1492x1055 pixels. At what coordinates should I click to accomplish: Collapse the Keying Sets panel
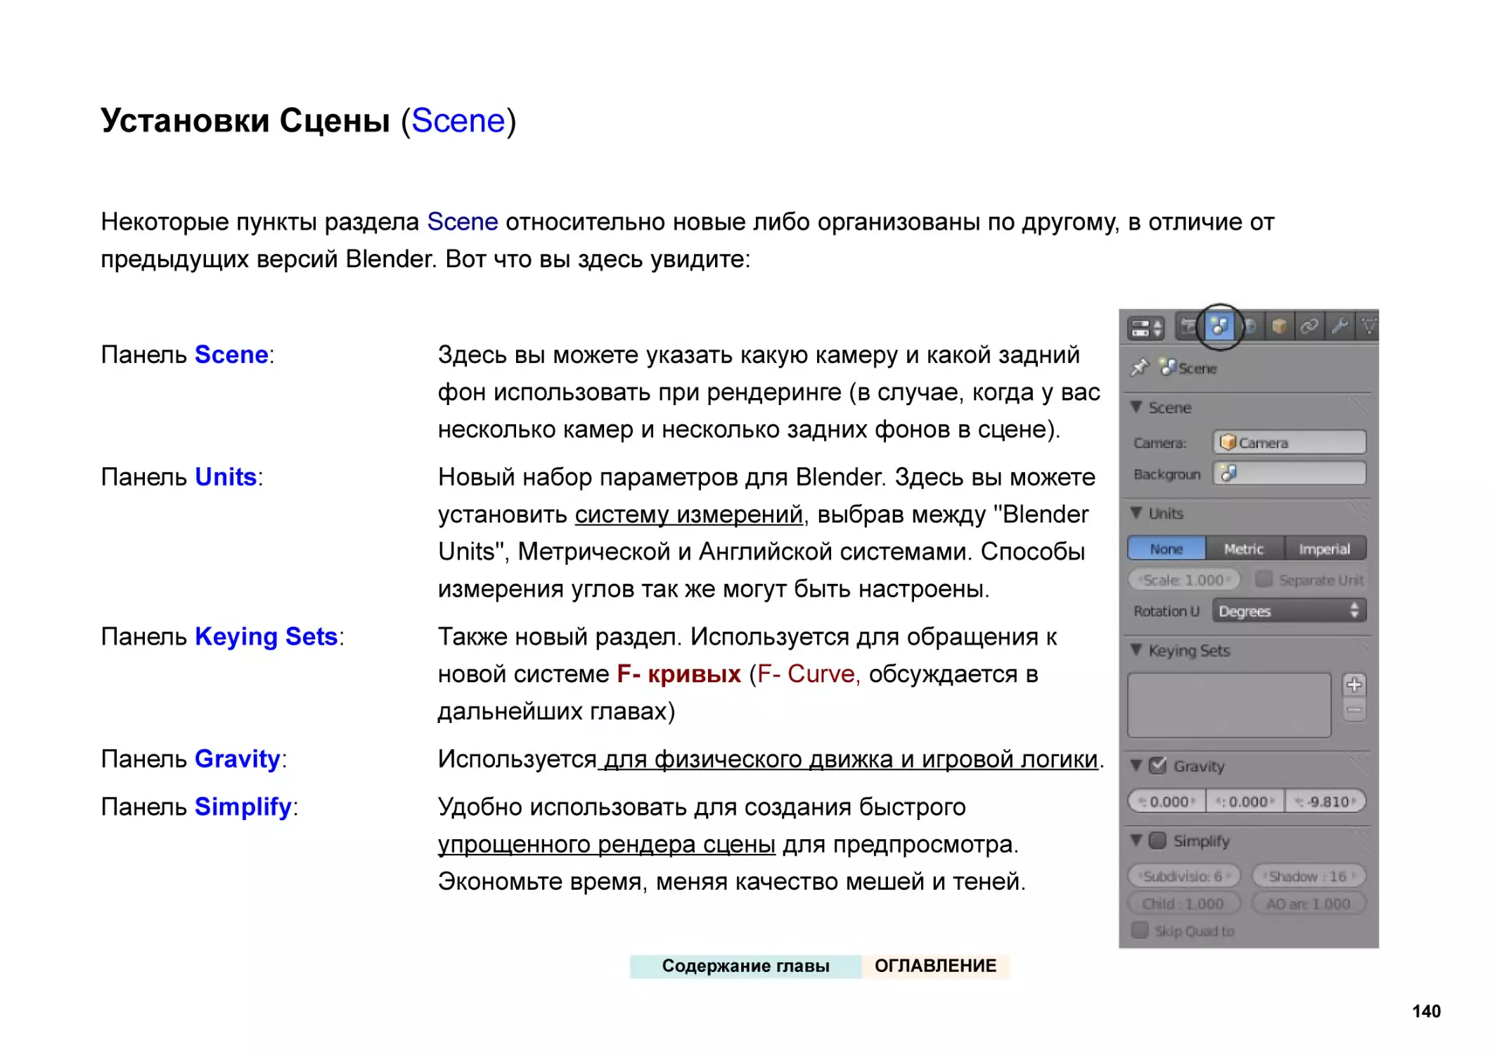[x=1136, y=650]
